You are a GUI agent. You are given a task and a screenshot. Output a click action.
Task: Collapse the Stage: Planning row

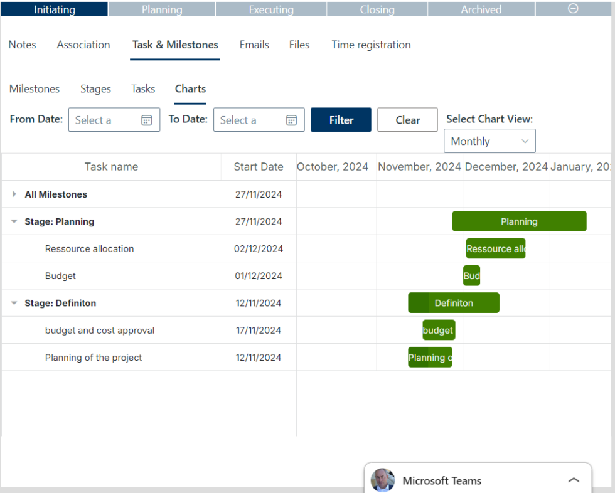(x=14, y=221)
